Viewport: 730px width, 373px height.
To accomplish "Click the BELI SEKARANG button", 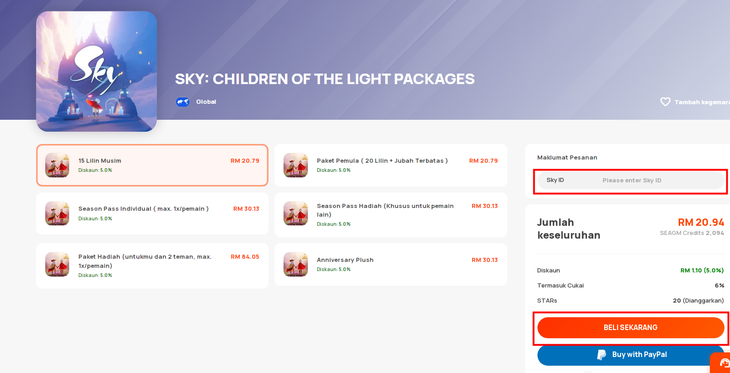I will point(630,328).
